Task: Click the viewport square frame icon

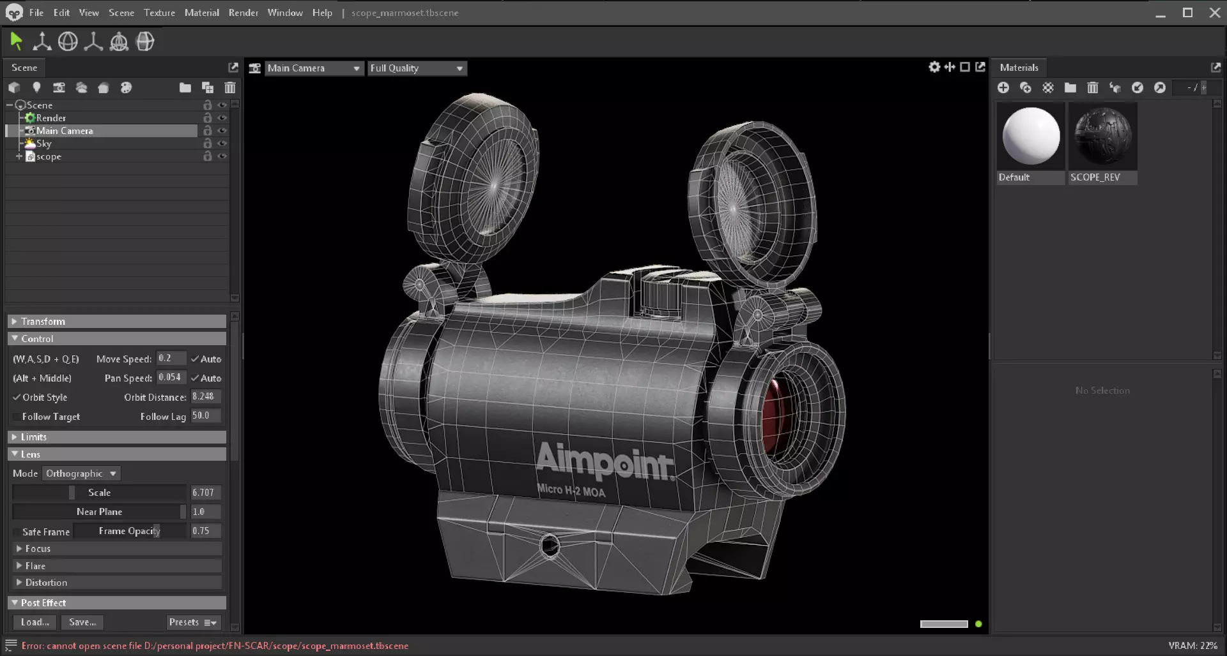Action: pyautogui.click(x=965, y=67)
